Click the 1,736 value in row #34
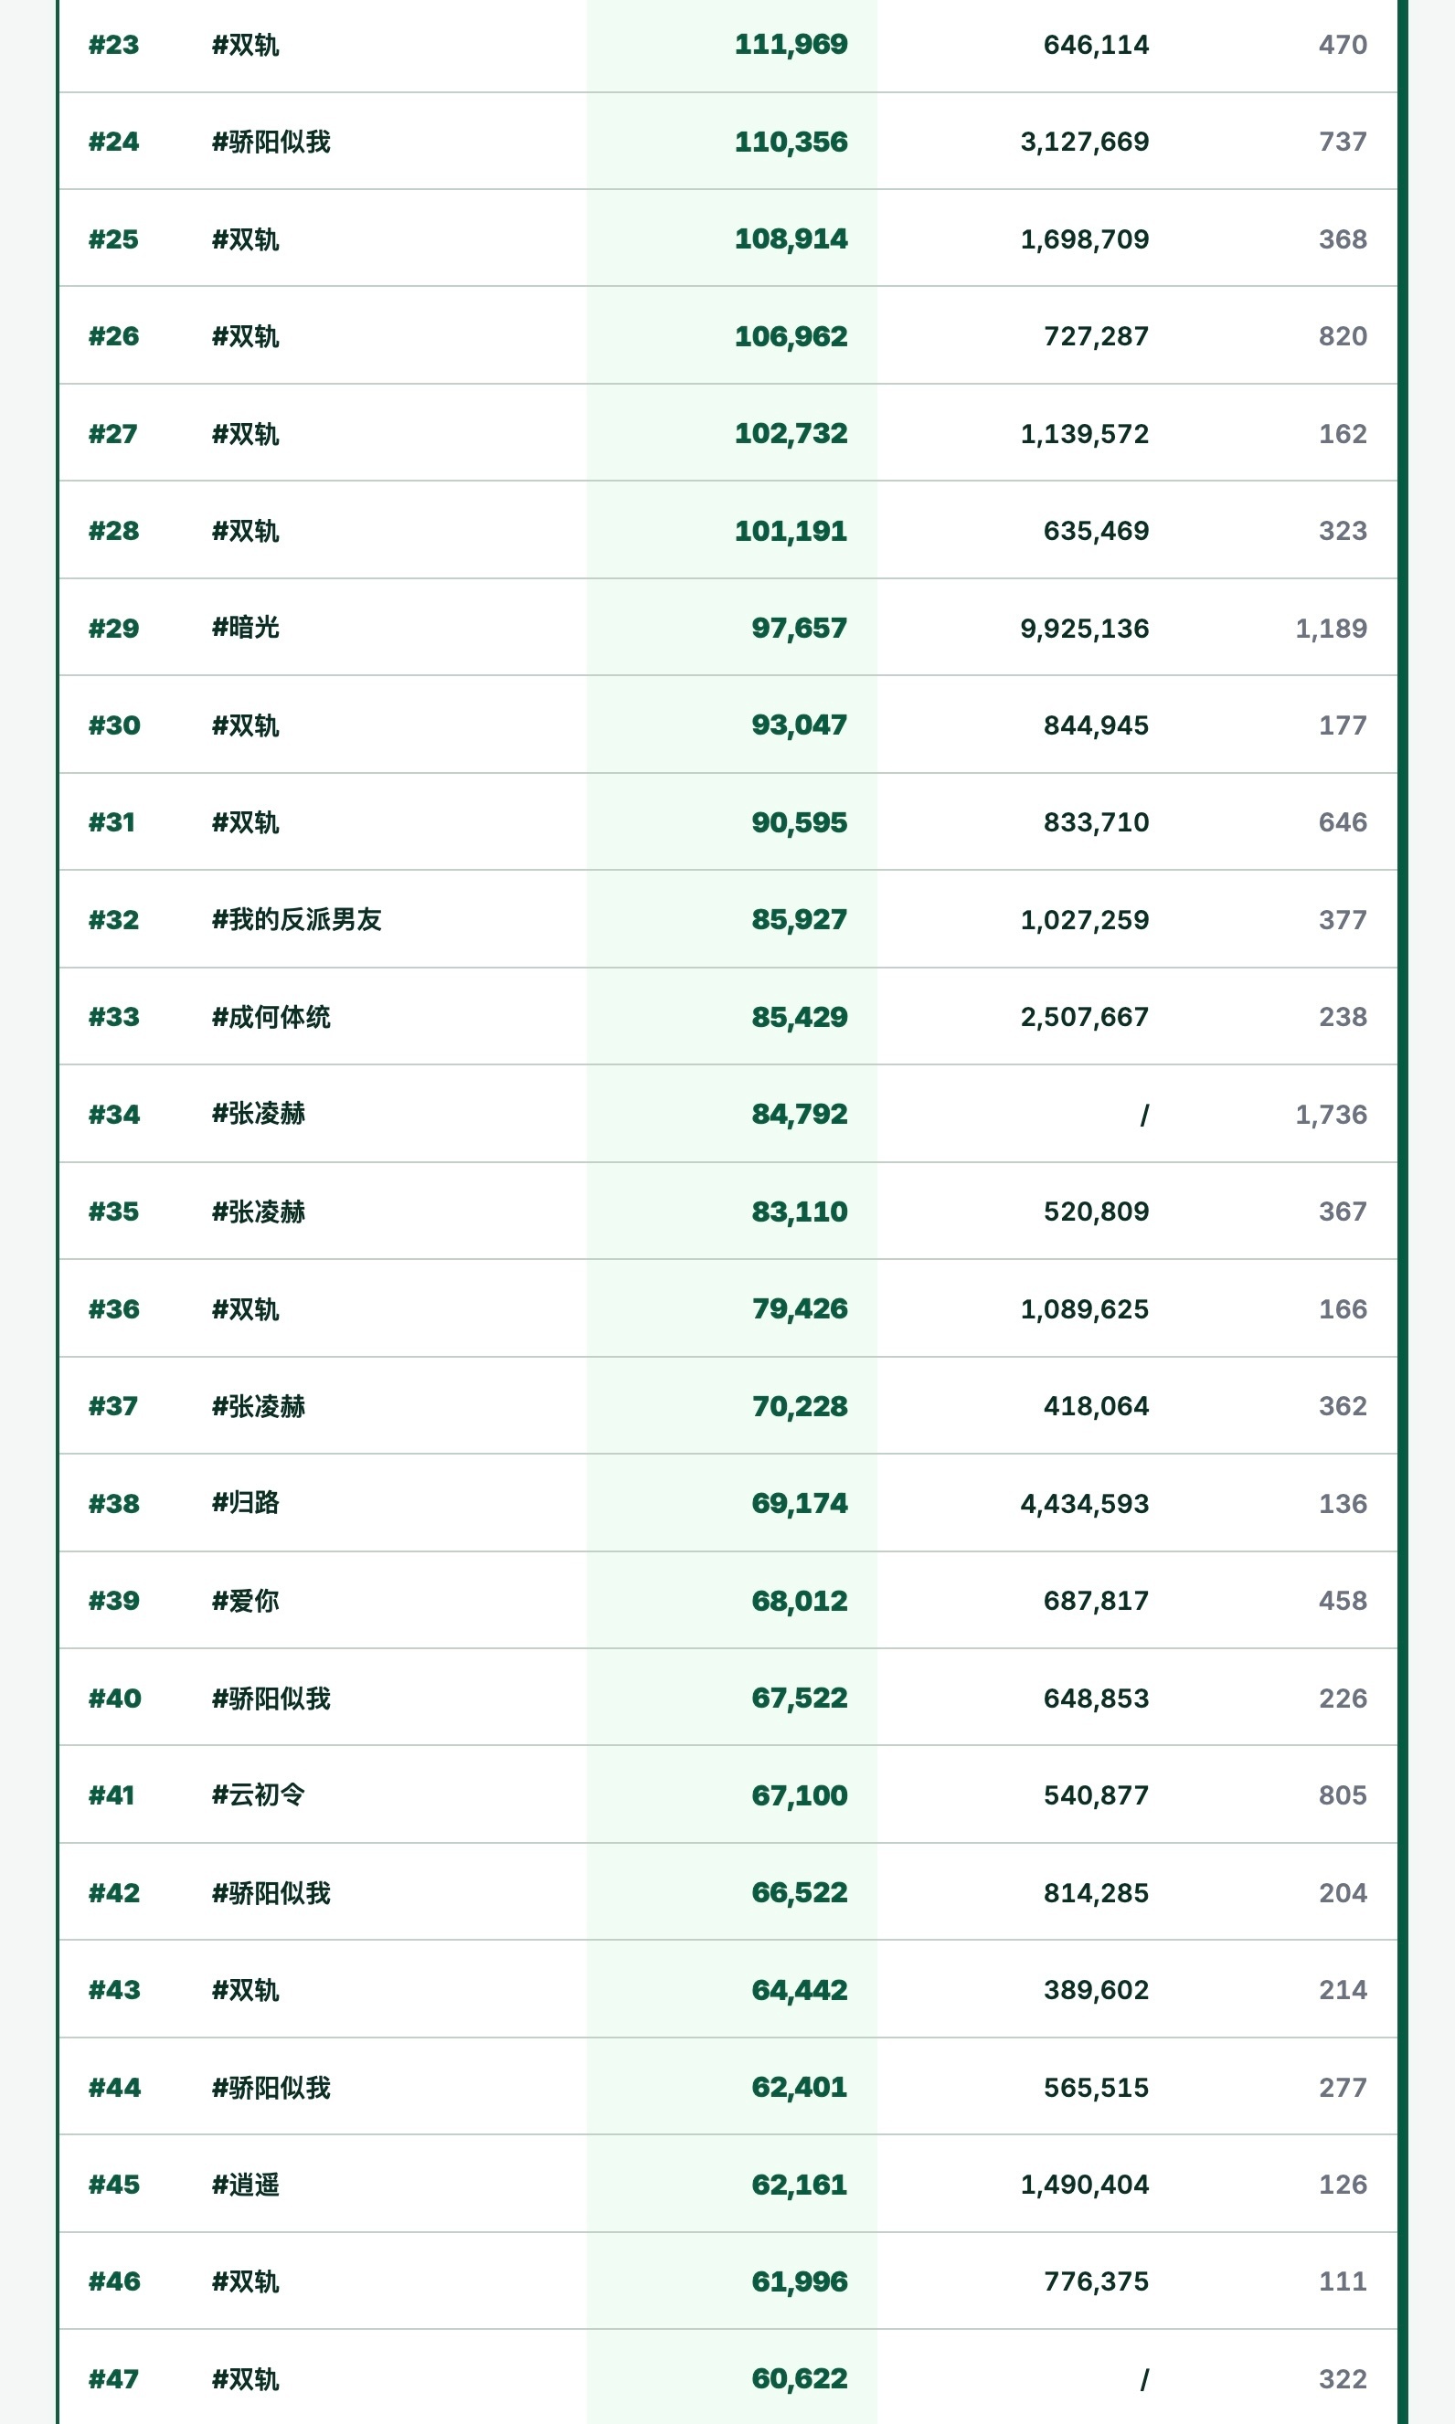Viewport: 1455px width, 2424px height. (x=1331, y=1114)
